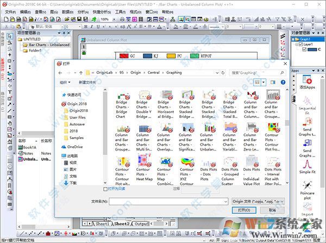Toggle the preview pane icon in dialog
Viewport: 326px width, 243px height.
click(274, 82)
